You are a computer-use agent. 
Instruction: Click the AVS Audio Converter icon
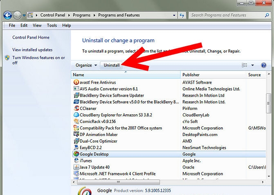pyautogui.click(x=76, y=88)
